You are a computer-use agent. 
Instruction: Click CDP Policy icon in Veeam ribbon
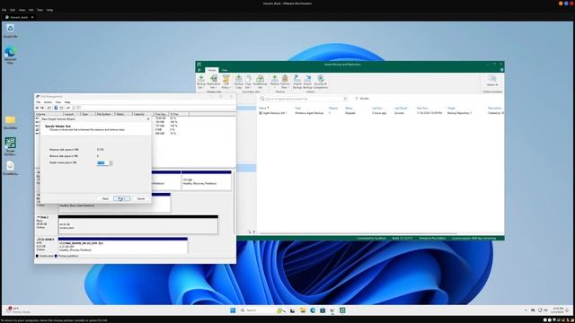point(226,82)
